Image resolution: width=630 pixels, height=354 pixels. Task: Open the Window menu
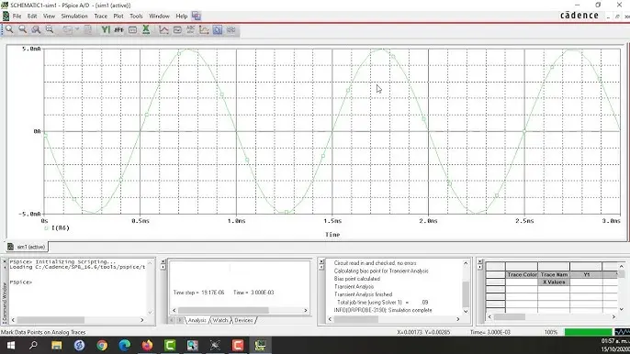(x=159, y=17)
